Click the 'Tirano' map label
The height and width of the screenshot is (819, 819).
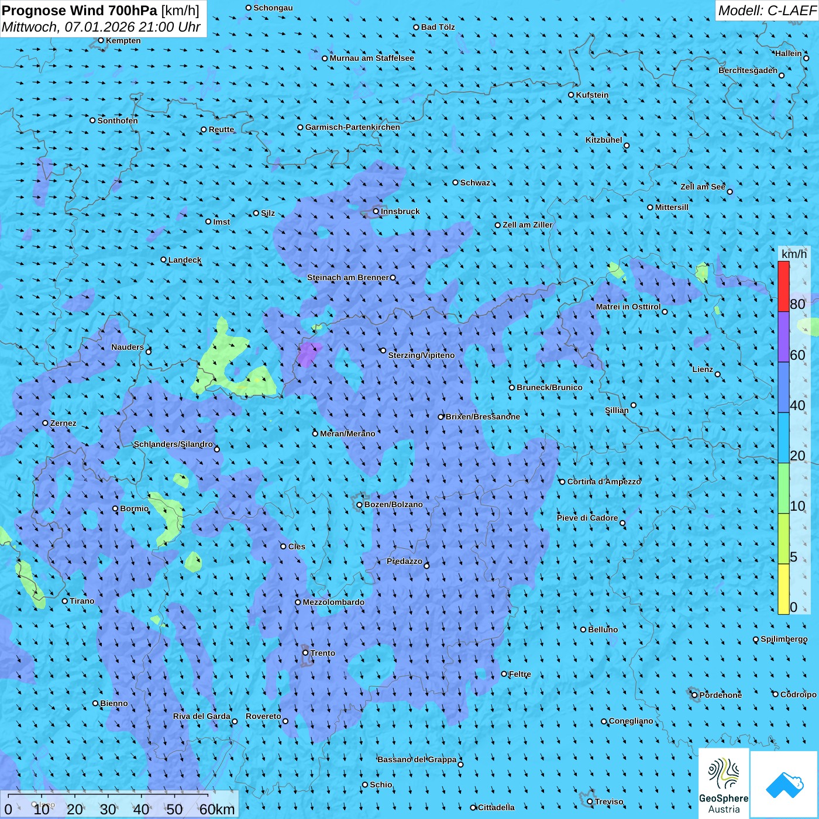(82, 601)
